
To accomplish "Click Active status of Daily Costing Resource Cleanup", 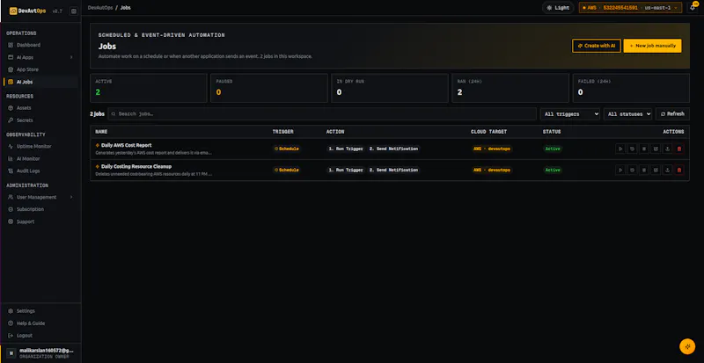I will point(553,170).
